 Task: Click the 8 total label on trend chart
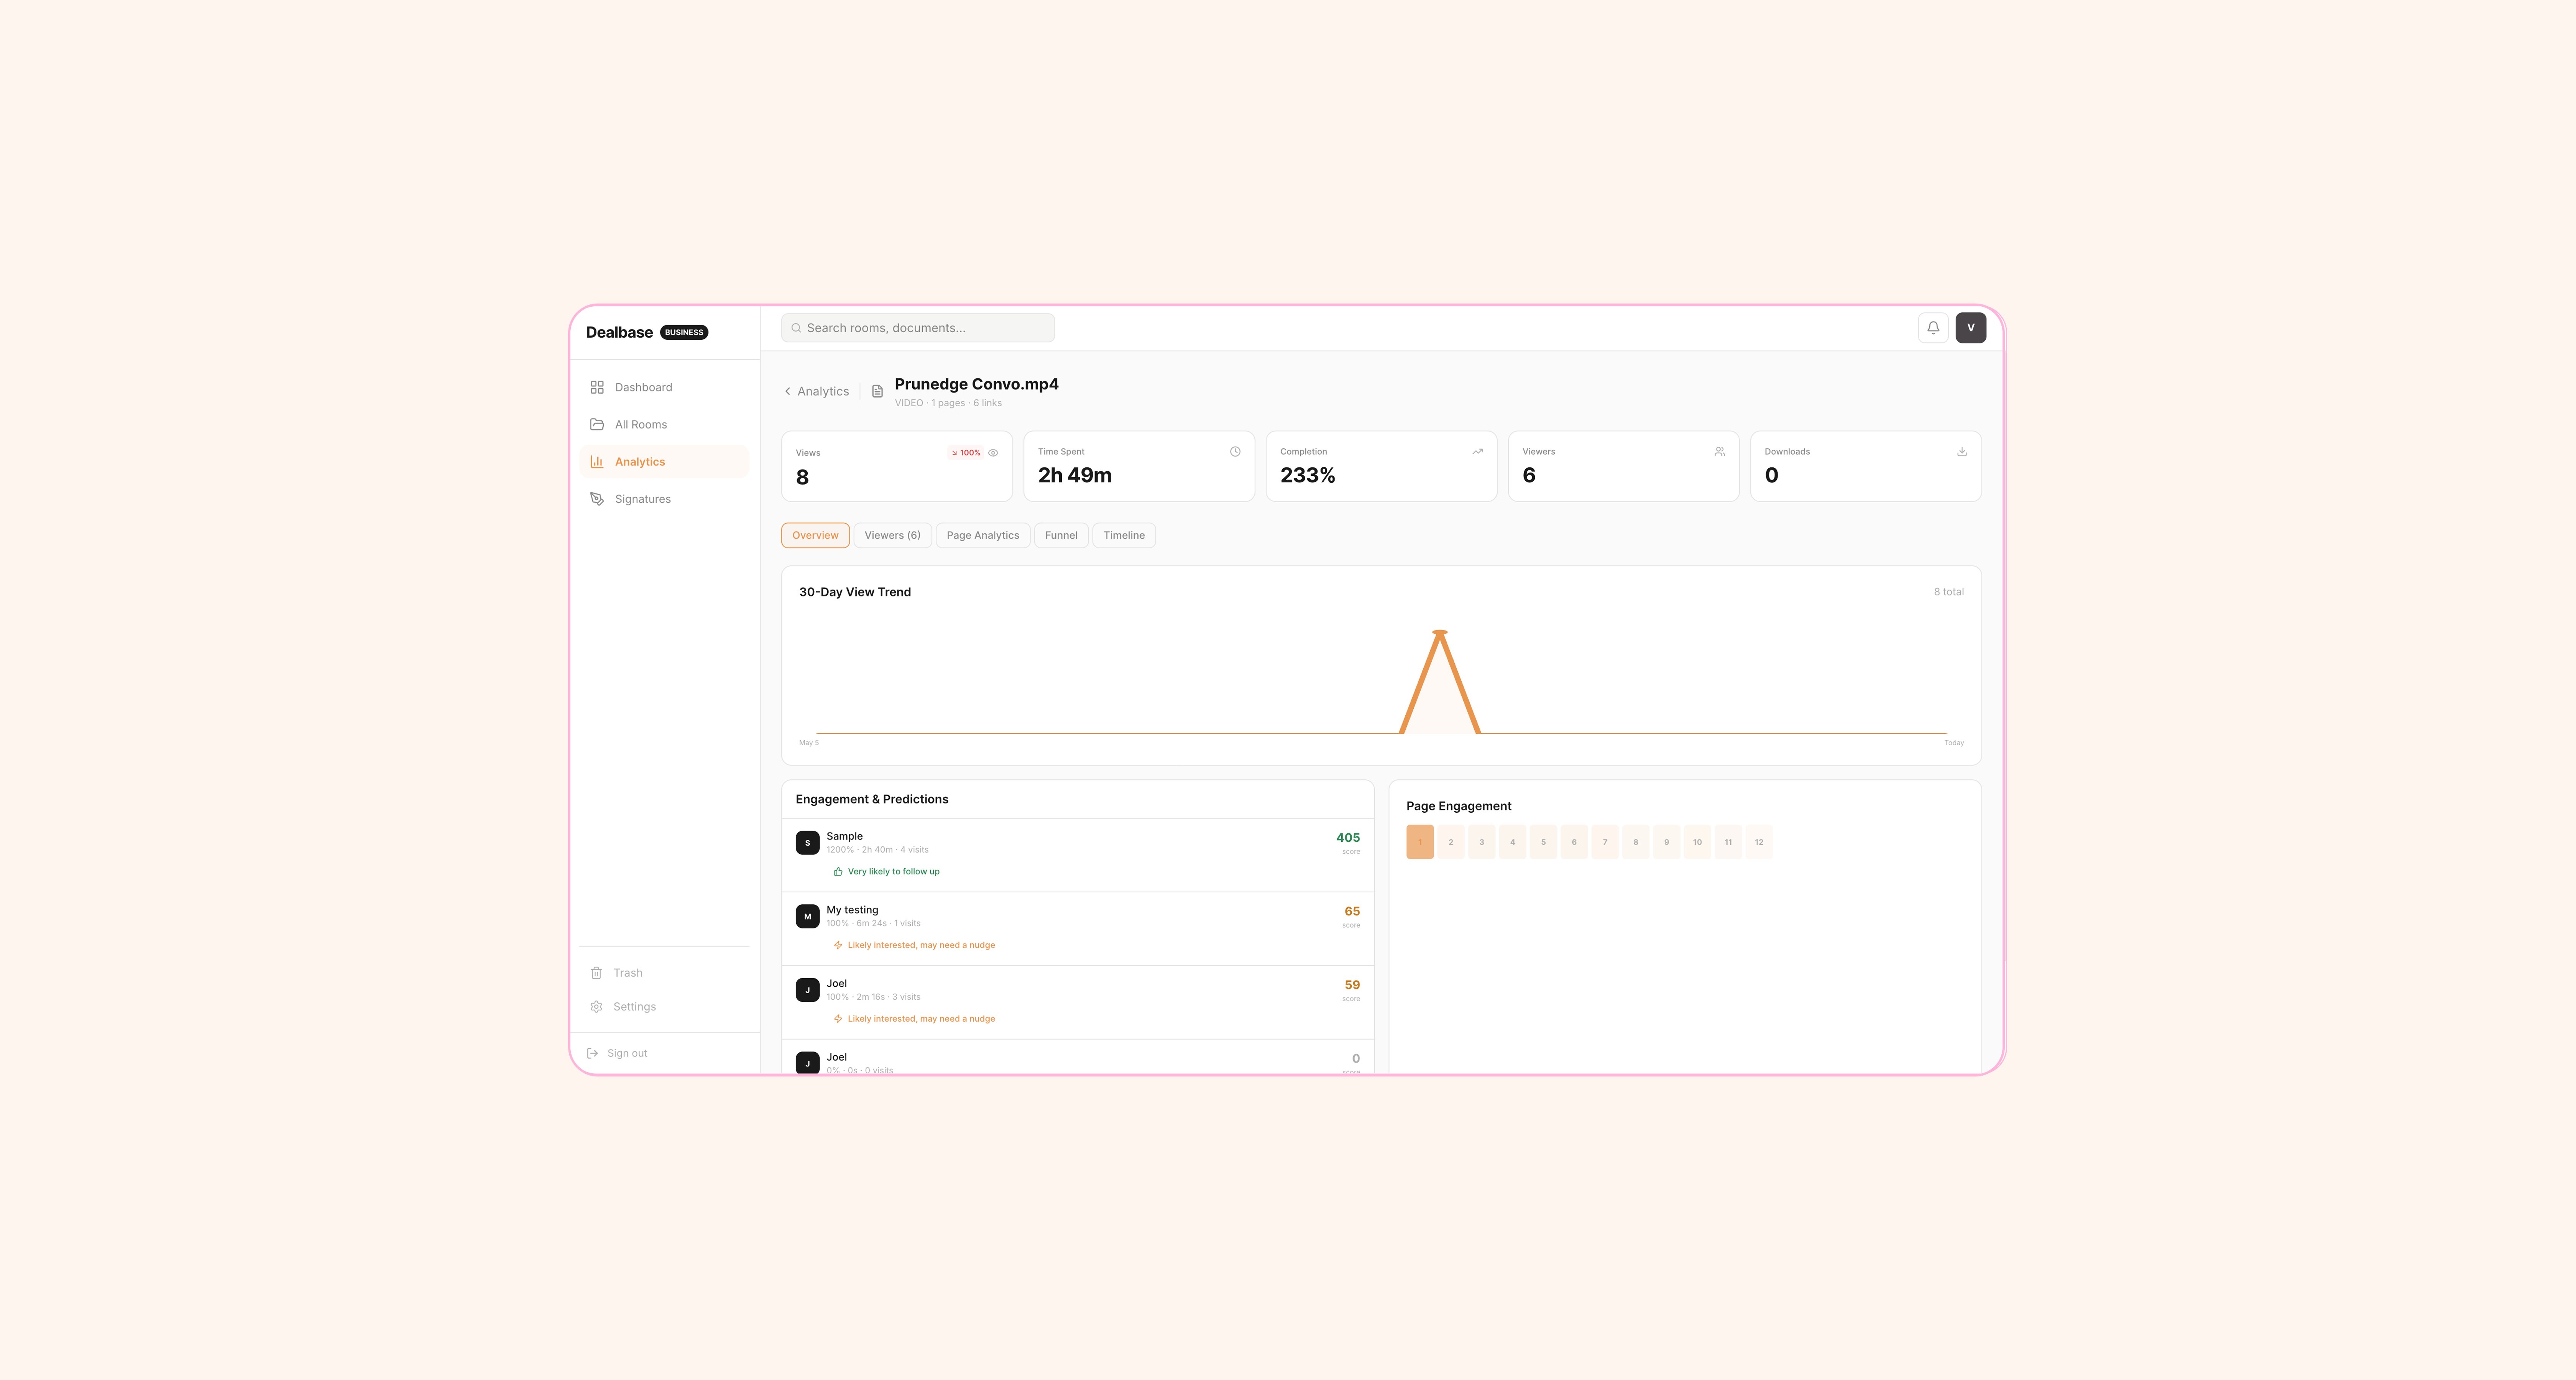tap(1948, 592)
